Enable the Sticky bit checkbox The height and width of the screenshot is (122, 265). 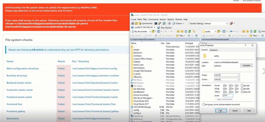242,92
